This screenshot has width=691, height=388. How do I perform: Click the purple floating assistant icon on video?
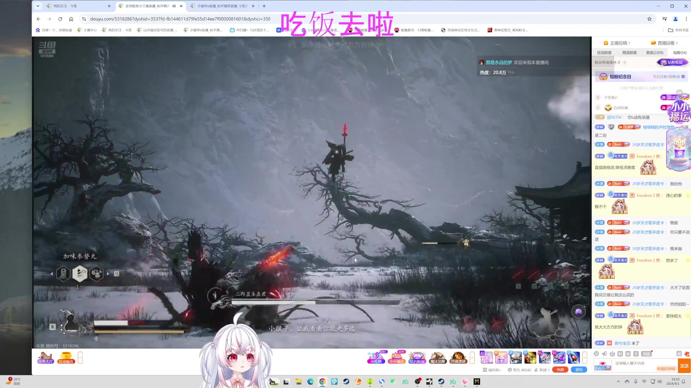click(578, 311)
